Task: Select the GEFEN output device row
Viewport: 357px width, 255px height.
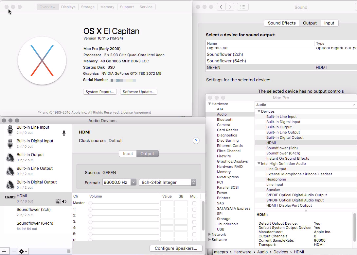Action: click(281, 68)
